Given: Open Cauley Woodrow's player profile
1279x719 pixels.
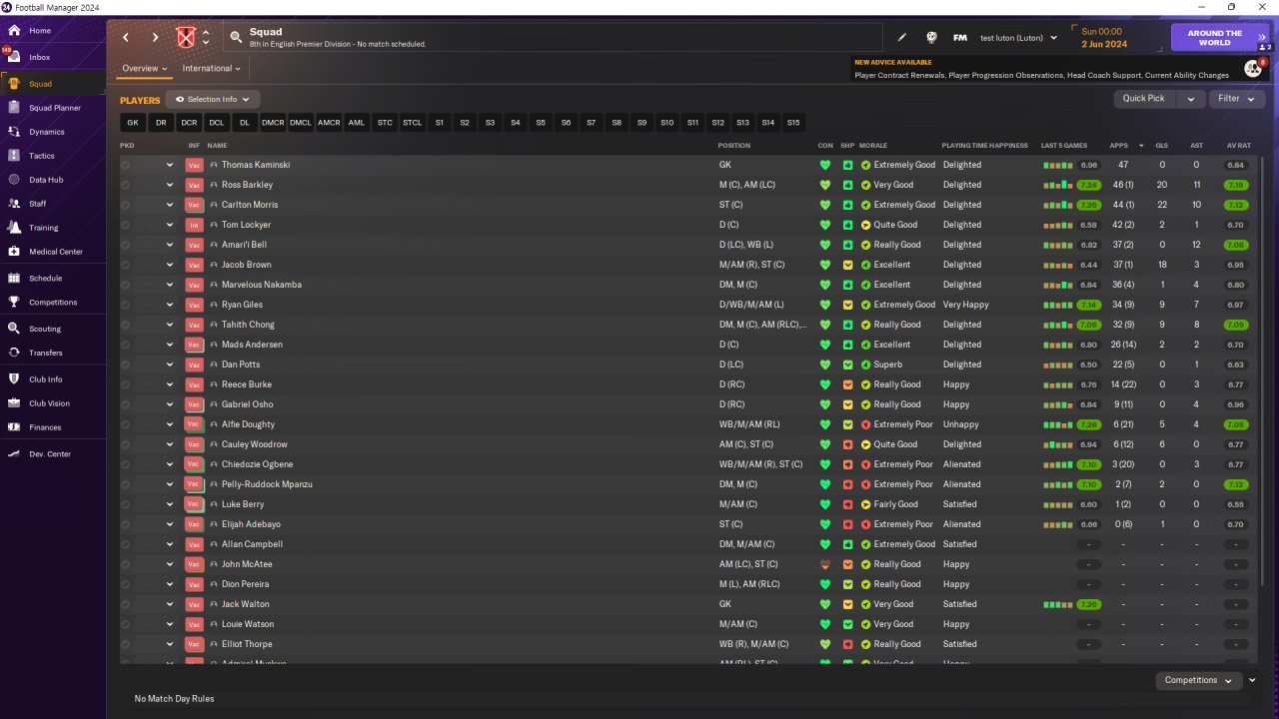Looking at the screenshot, I should click(254, 444).
